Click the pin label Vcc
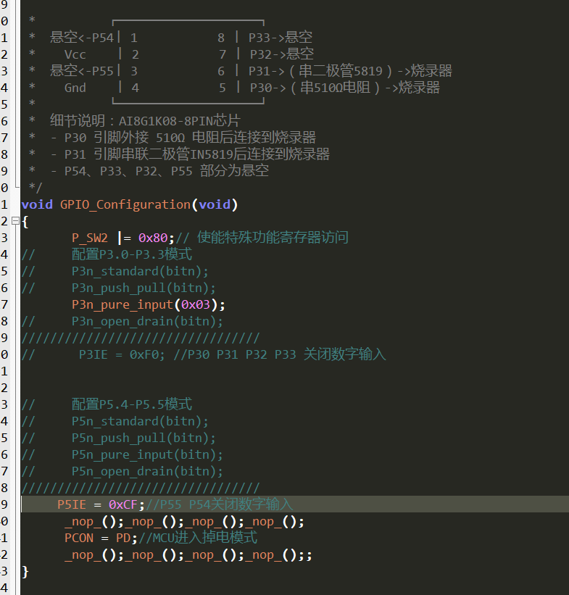This screenshot has width=569, height=595. (75, 54)
